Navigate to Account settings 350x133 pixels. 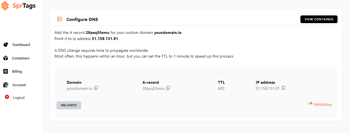tap(19, 85)
